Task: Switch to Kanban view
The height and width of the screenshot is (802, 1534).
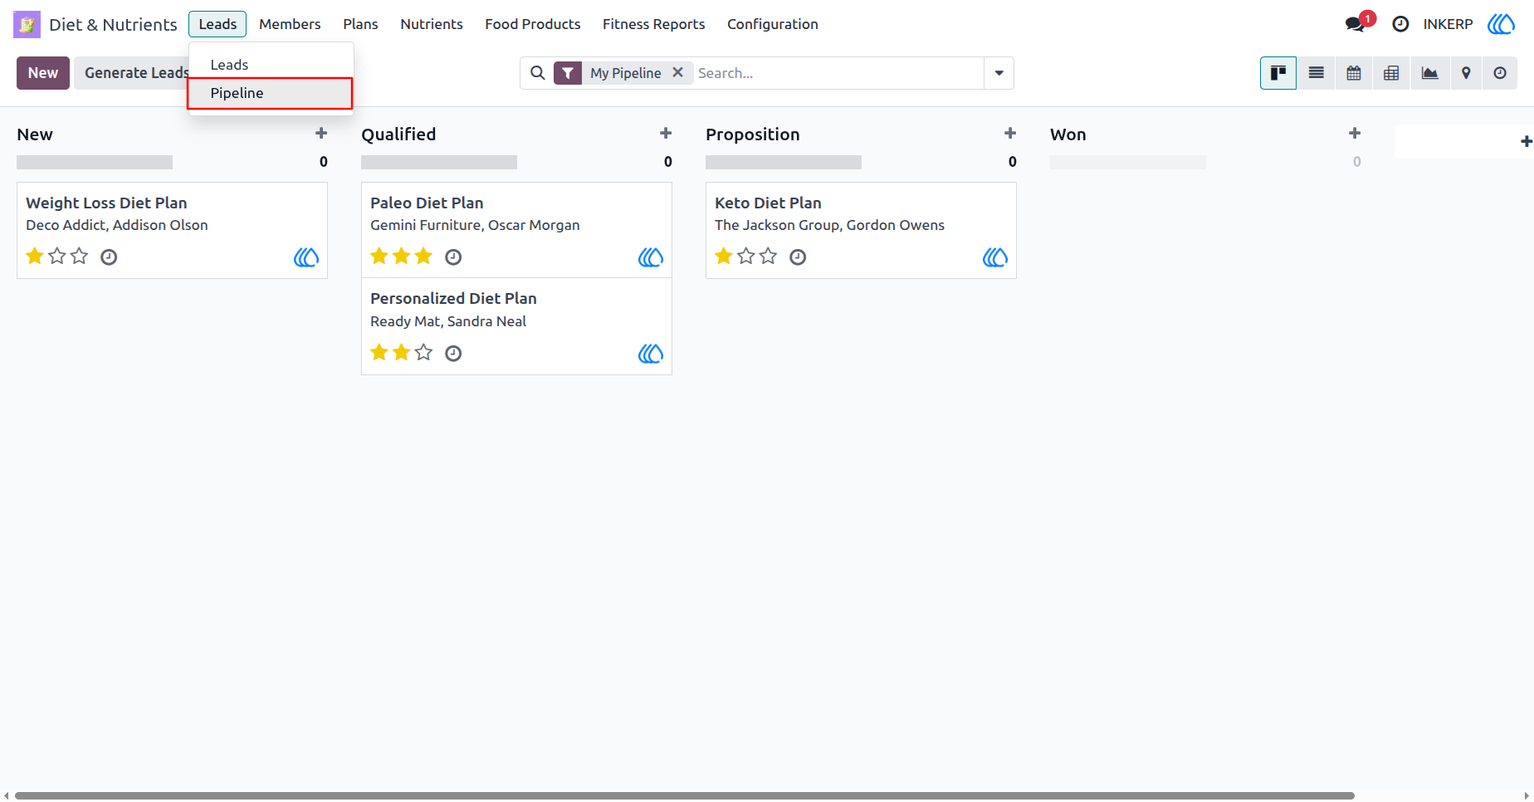Action: [x=1278, y=73]
